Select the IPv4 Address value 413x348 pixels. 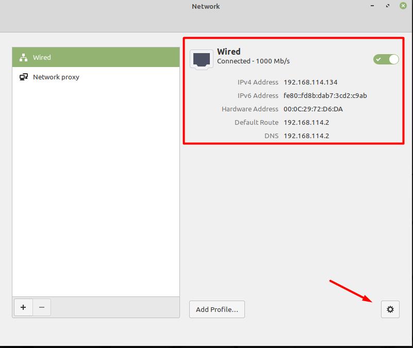(x=309, y=82)
